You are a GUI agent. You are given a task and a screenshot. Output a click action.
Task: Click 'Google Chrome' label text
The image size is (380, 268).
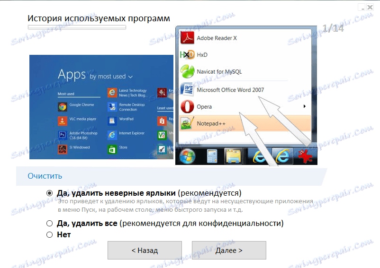(81, 104)
